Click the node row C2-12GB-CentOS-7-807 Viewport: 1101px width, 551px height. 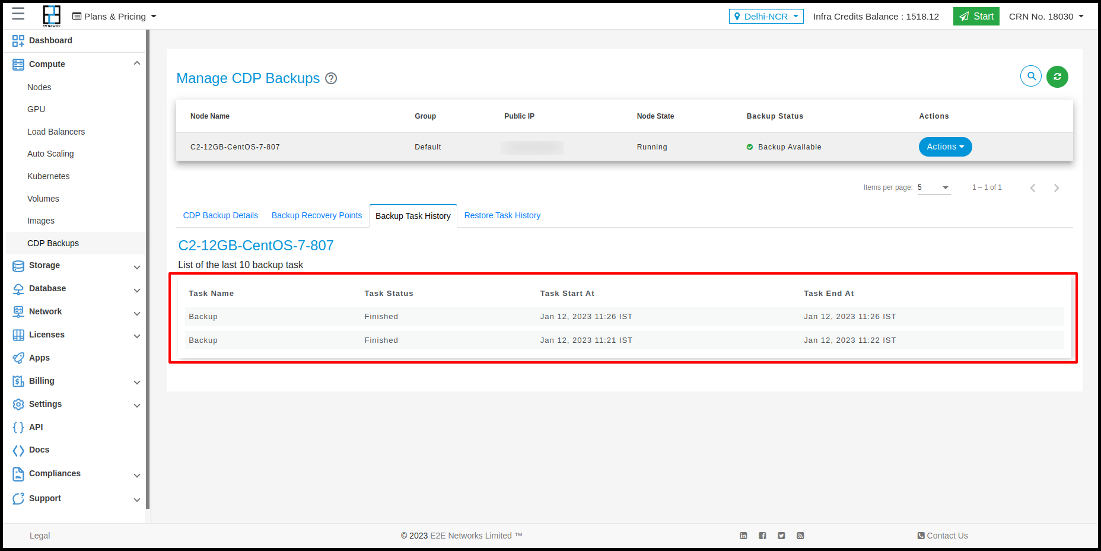point(625,147)
